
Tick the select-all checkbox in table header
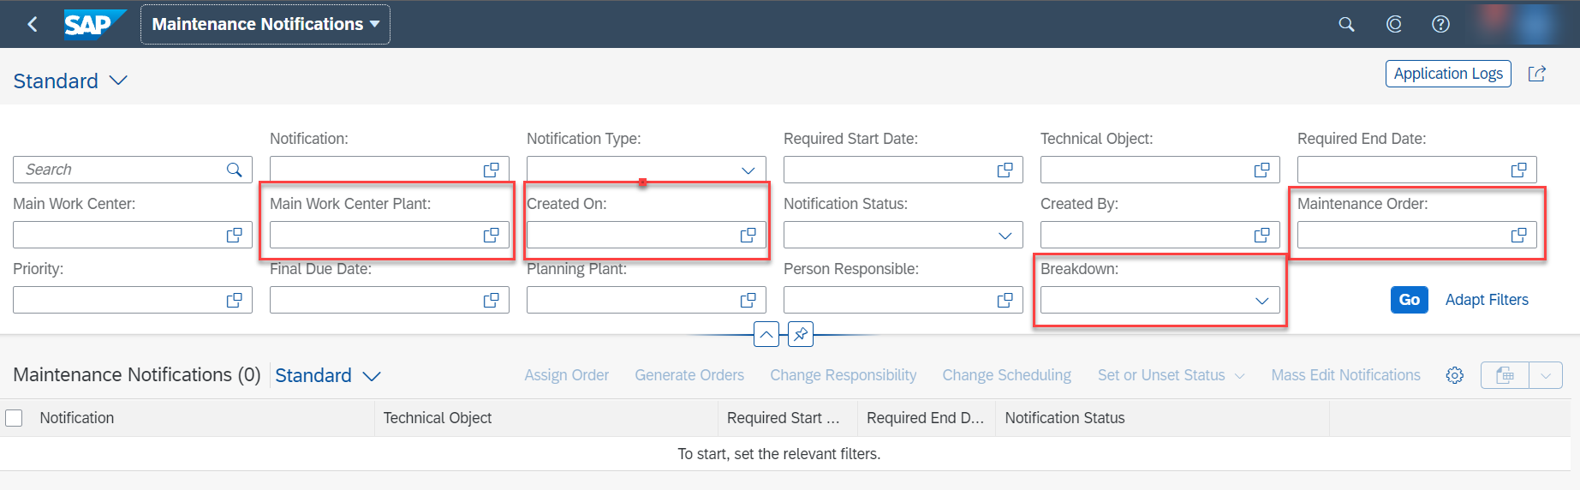[14, 418]
